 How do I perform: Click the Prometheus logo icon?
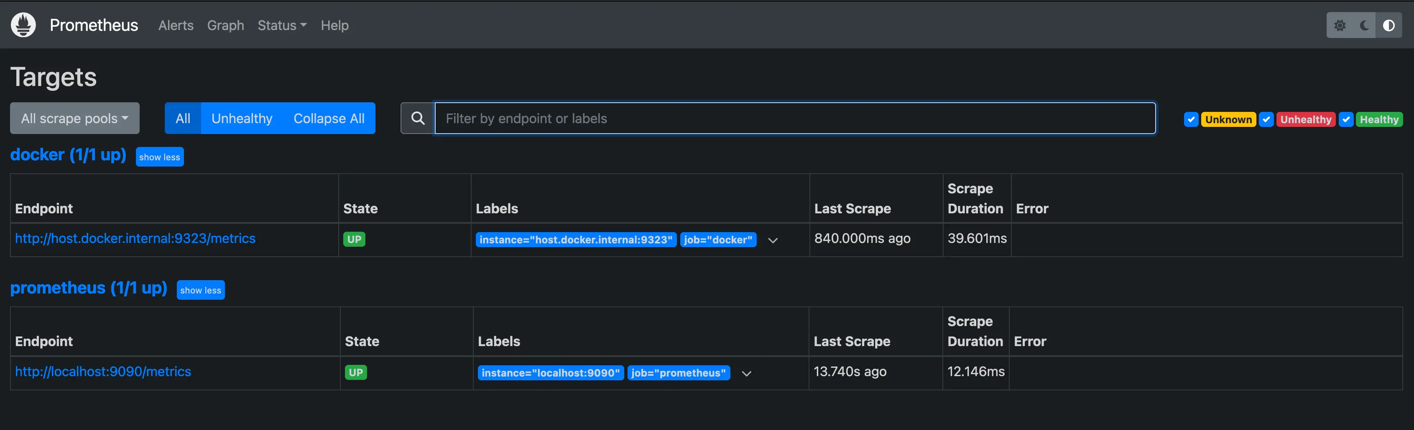(23, 25)
